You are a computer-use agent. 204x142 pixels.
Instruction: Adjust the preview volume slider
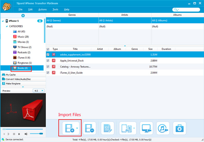36,134
